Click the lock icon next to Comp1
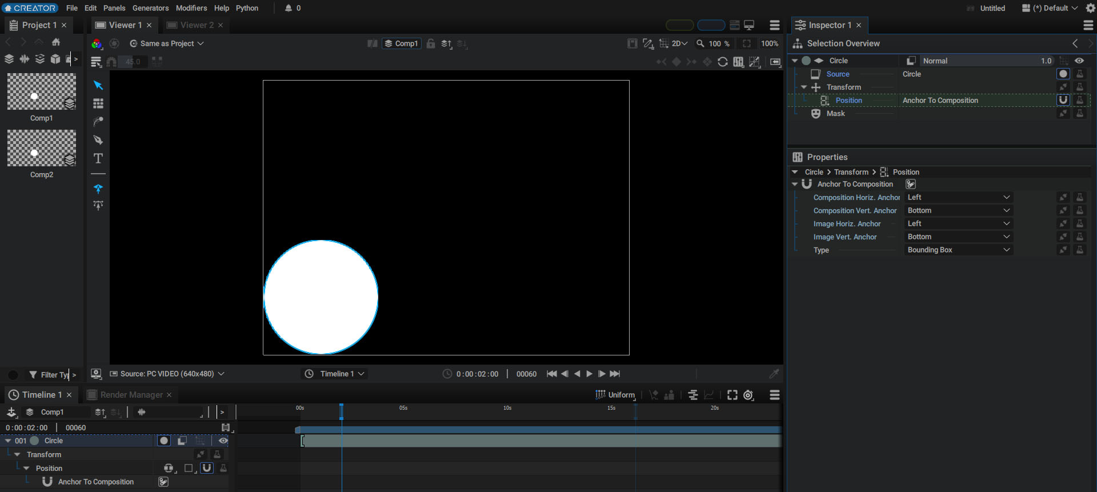This screenshot has height=492, width=1097. point(431,43)
